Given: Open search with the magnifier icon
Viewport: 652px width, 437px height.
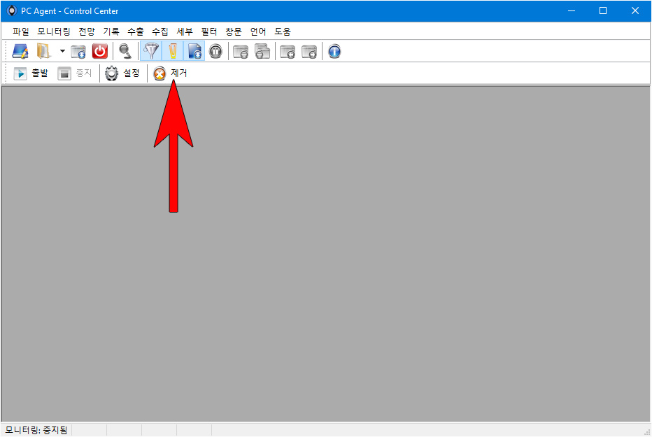Looking at the screenshot, I should [x=125, y=52].
